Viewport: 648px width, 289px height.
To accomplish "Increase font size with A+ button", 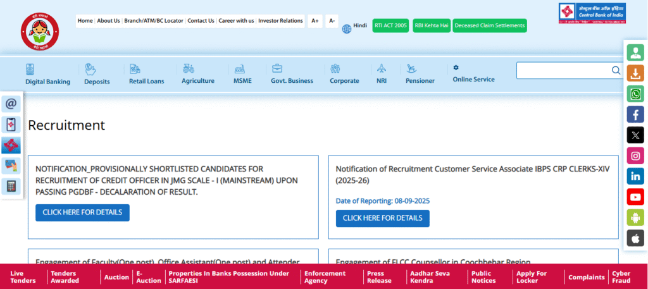I will (315, 21).
